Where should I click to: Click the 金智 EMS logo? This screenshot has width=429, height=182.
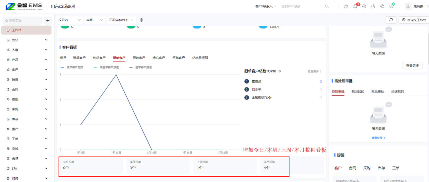[24, 6]
